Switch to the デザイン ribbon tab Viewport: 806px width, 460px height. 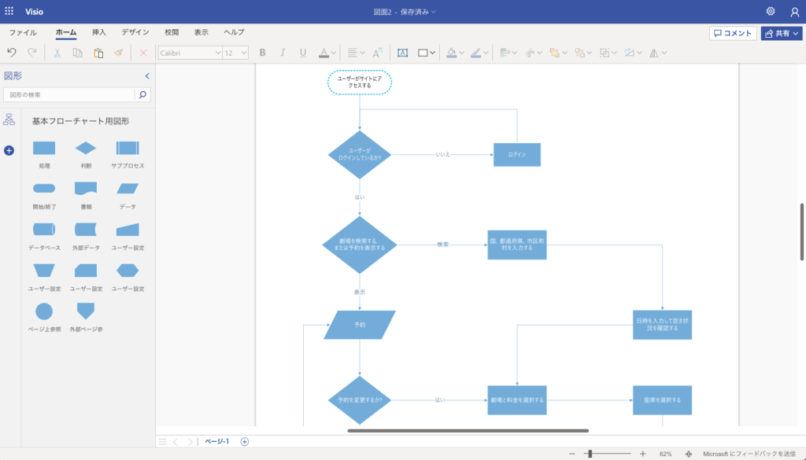pos(135,32)
